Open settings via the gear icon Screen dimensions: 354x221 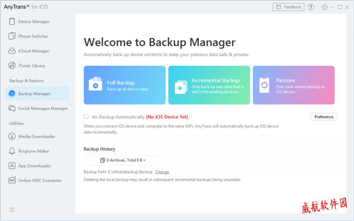[x=325, y=7]
